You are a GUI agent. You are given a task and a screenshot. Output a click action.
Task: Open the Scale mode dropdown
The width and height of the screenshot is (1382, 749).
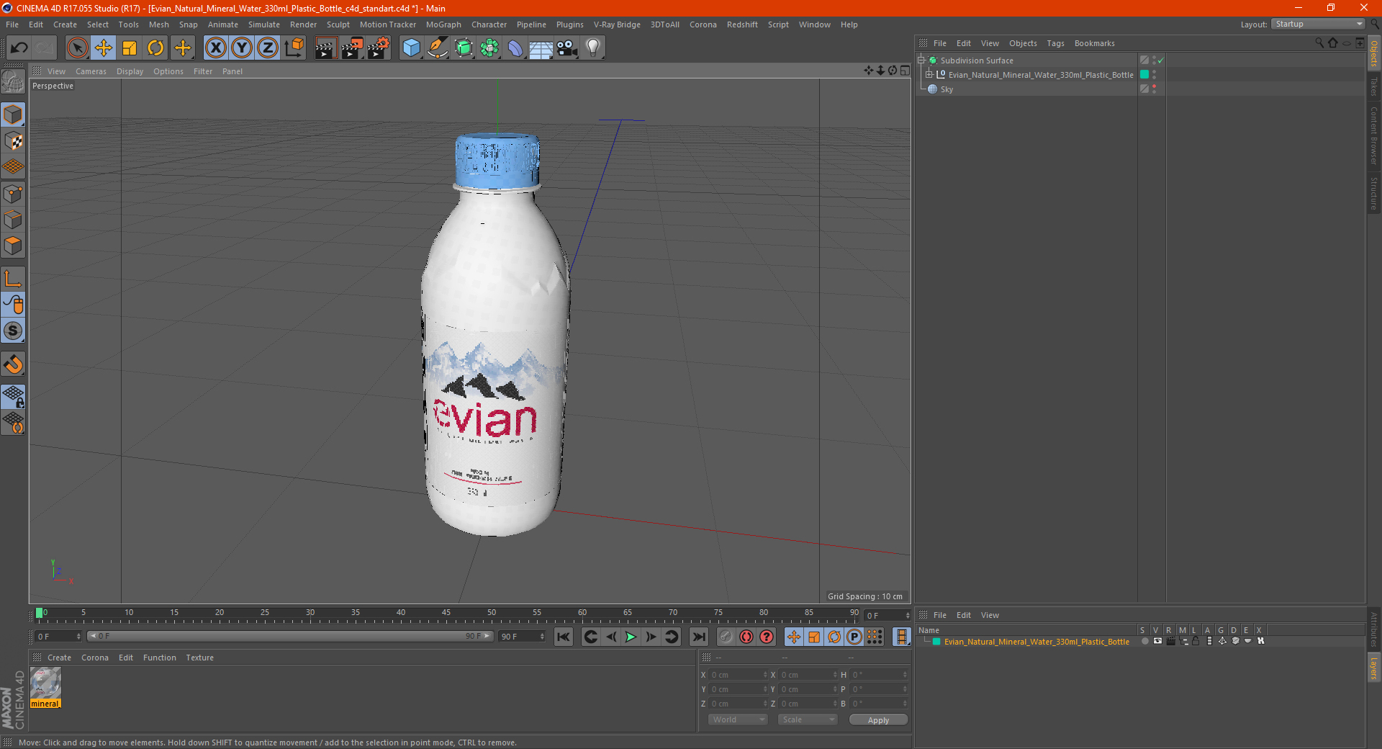click(x=808, y=719)
